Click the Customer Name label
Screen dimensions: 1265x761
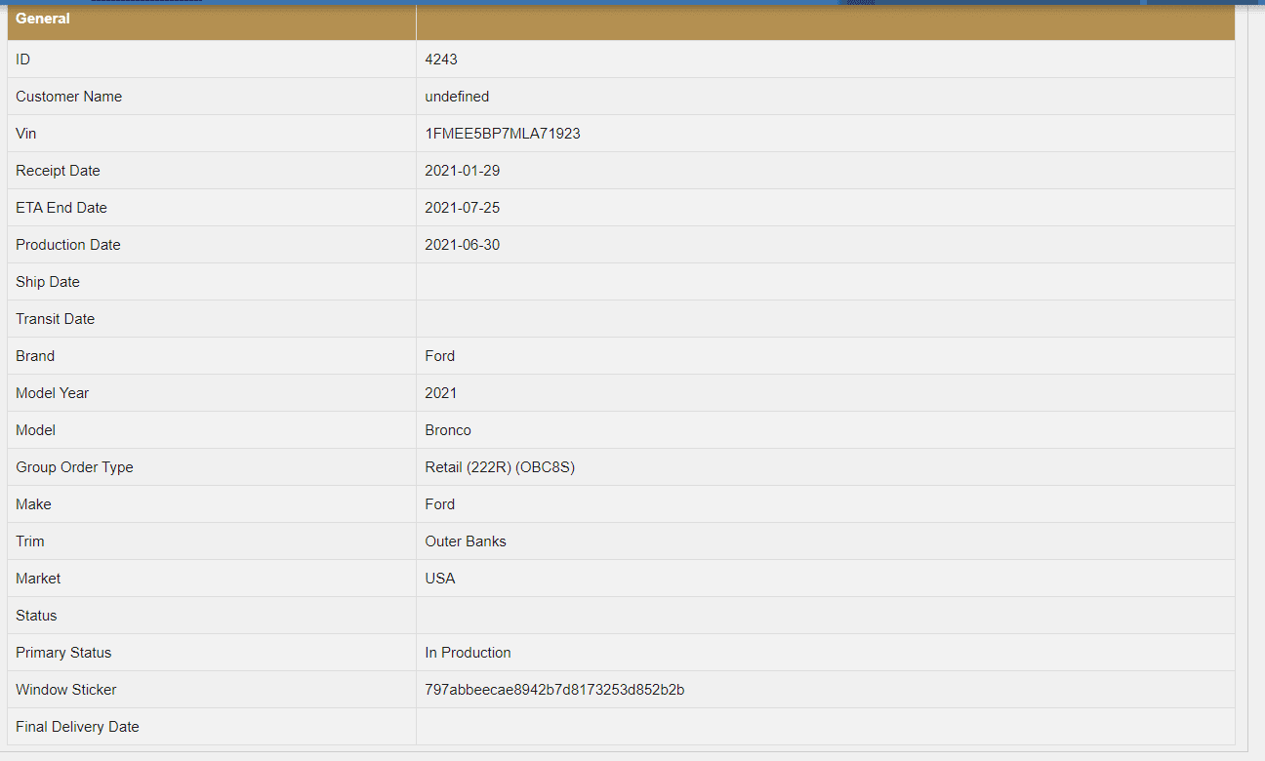(69, 97)
